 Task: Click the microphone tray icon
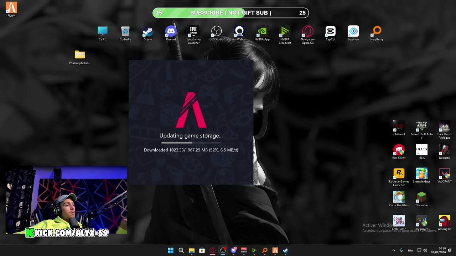401,250
